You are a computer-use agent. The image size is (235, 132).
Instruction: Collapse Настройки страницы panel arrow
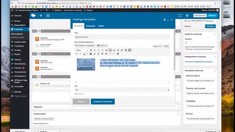coord(215,71)
